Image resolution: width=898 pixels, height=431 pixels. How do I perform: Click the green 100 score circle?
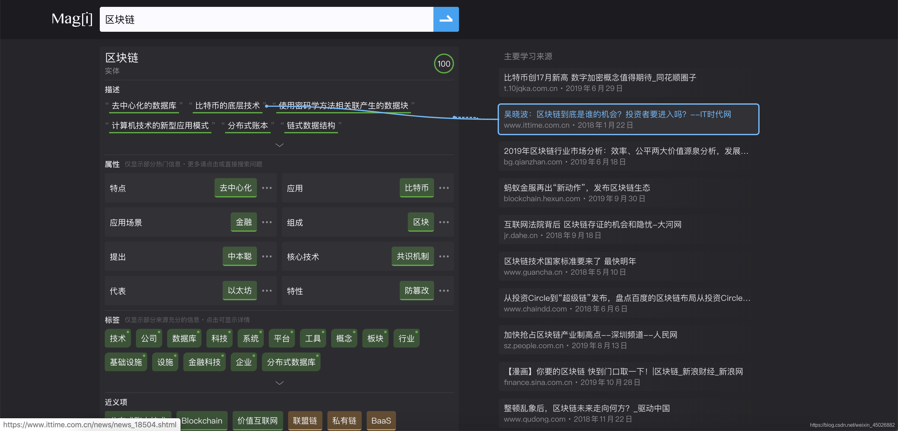443,64
